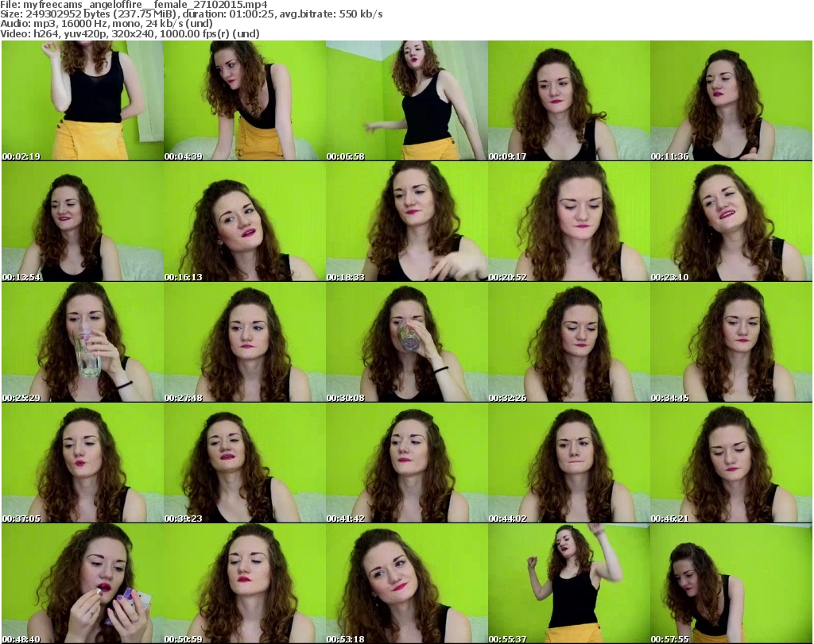Screen dimensions: 814x644
Task: Click the Size and duration info line
Action: pos(192,14)
